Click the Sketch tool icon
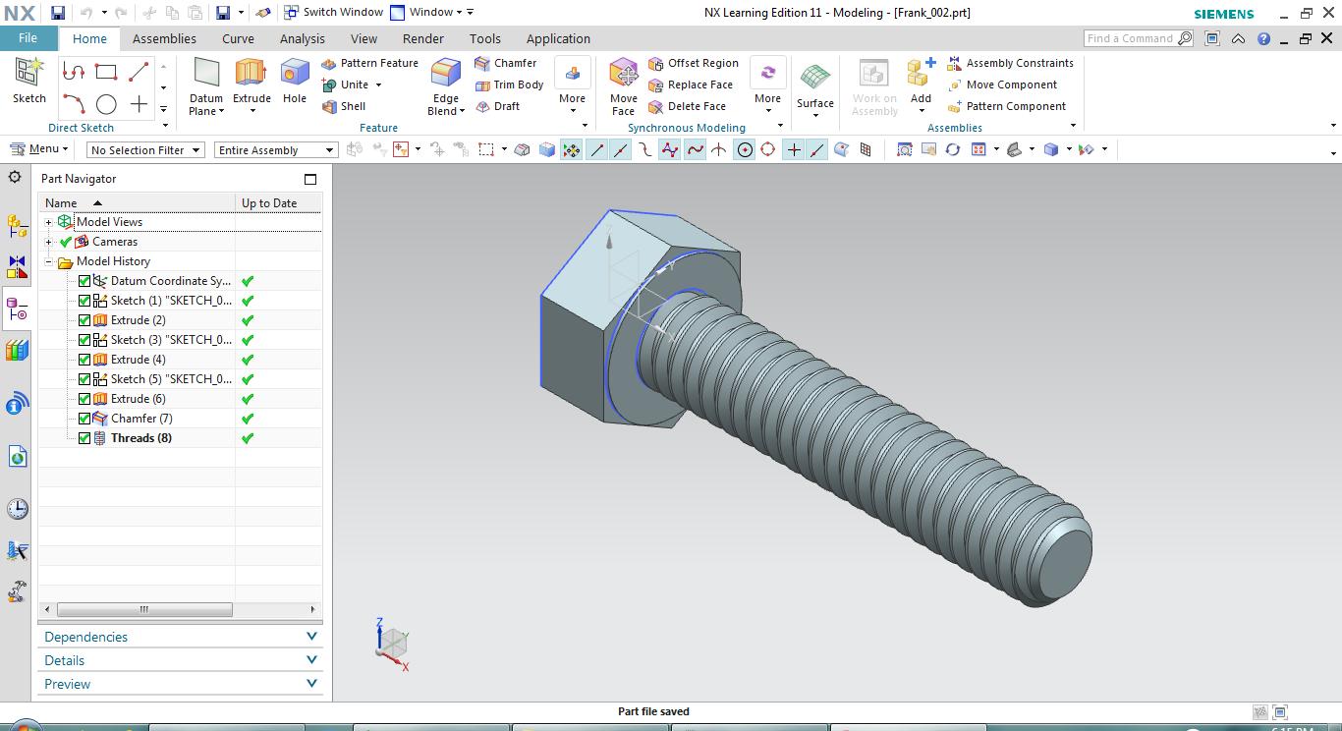The width and height of the screenshot is (1342, 731). click(28, 79)
